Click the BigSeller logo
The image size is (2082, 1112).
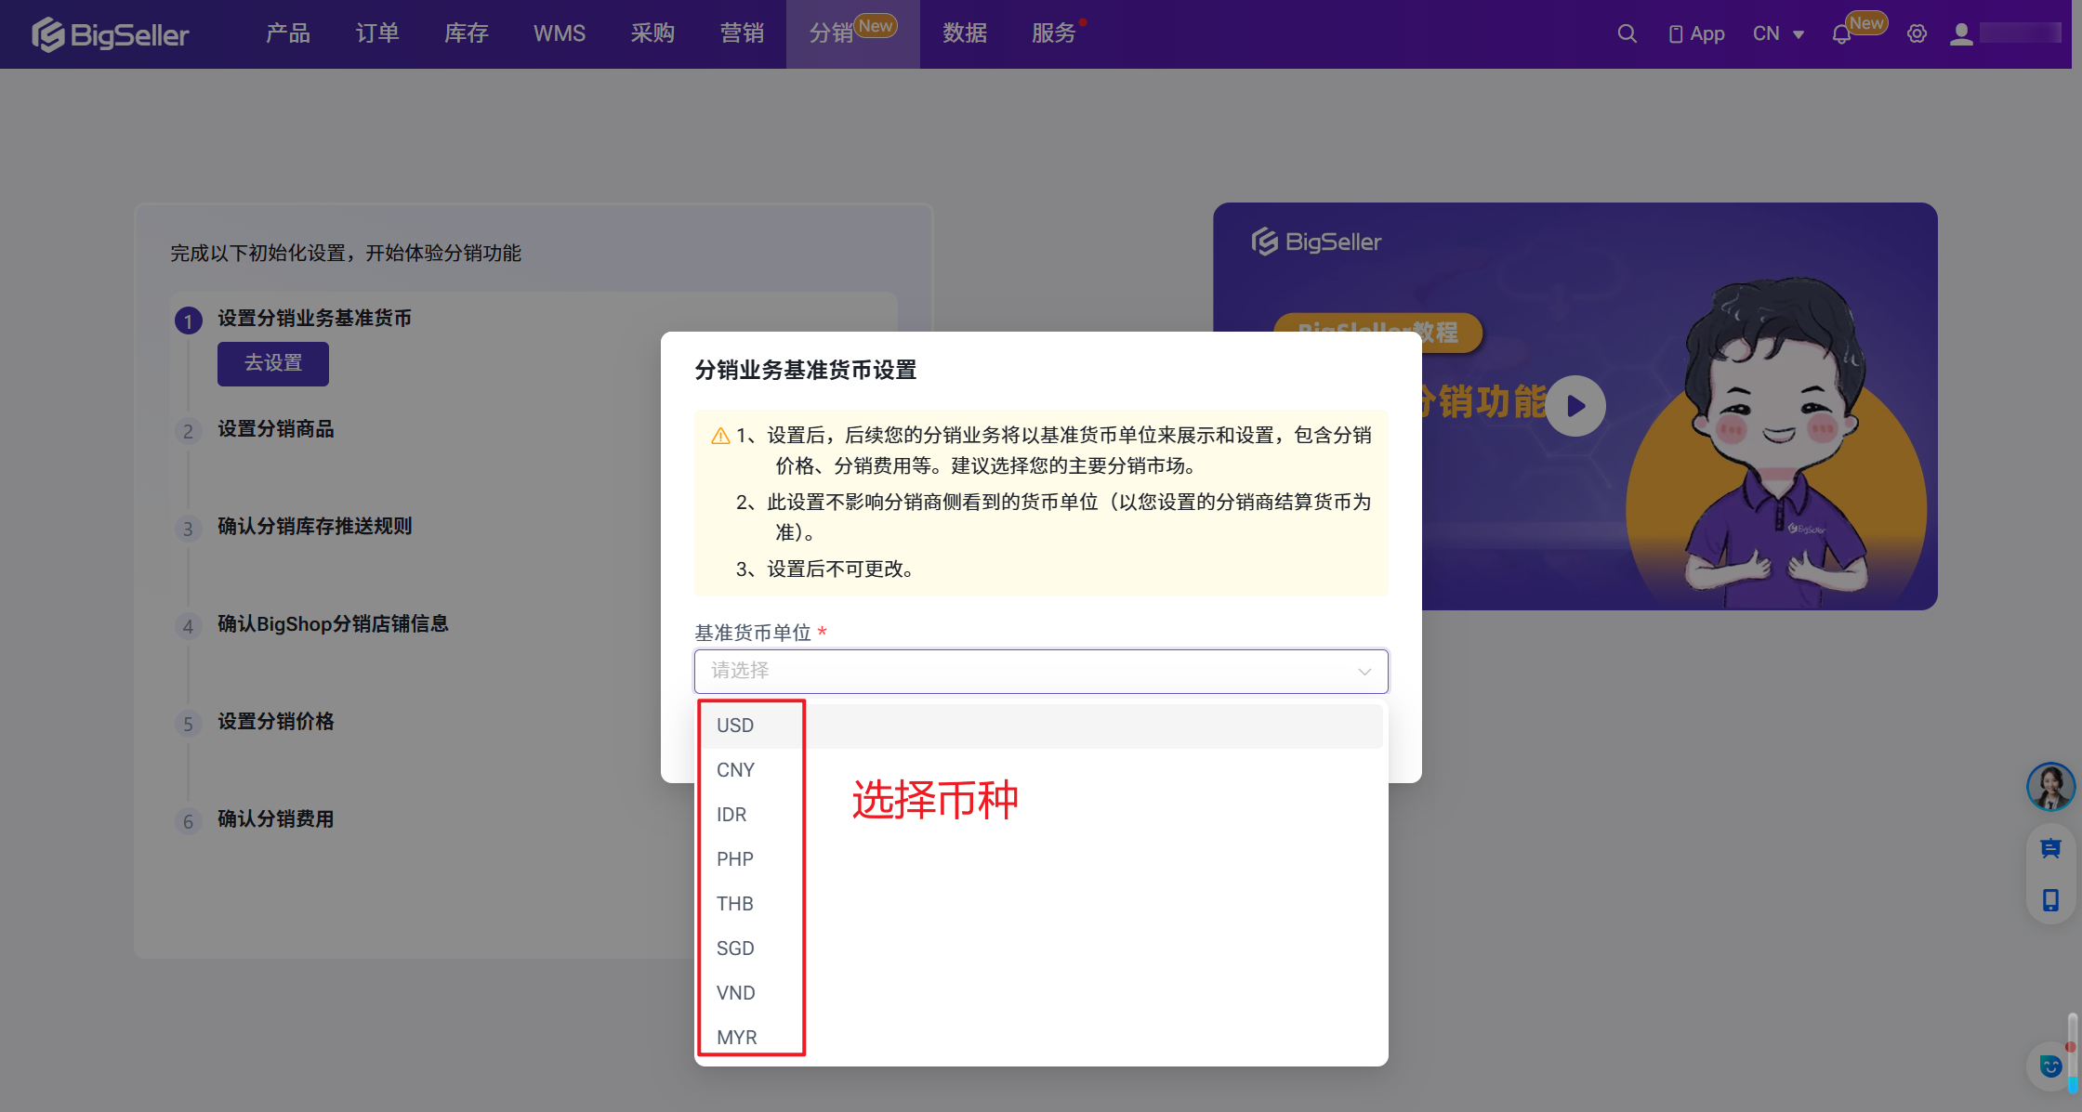111,34
